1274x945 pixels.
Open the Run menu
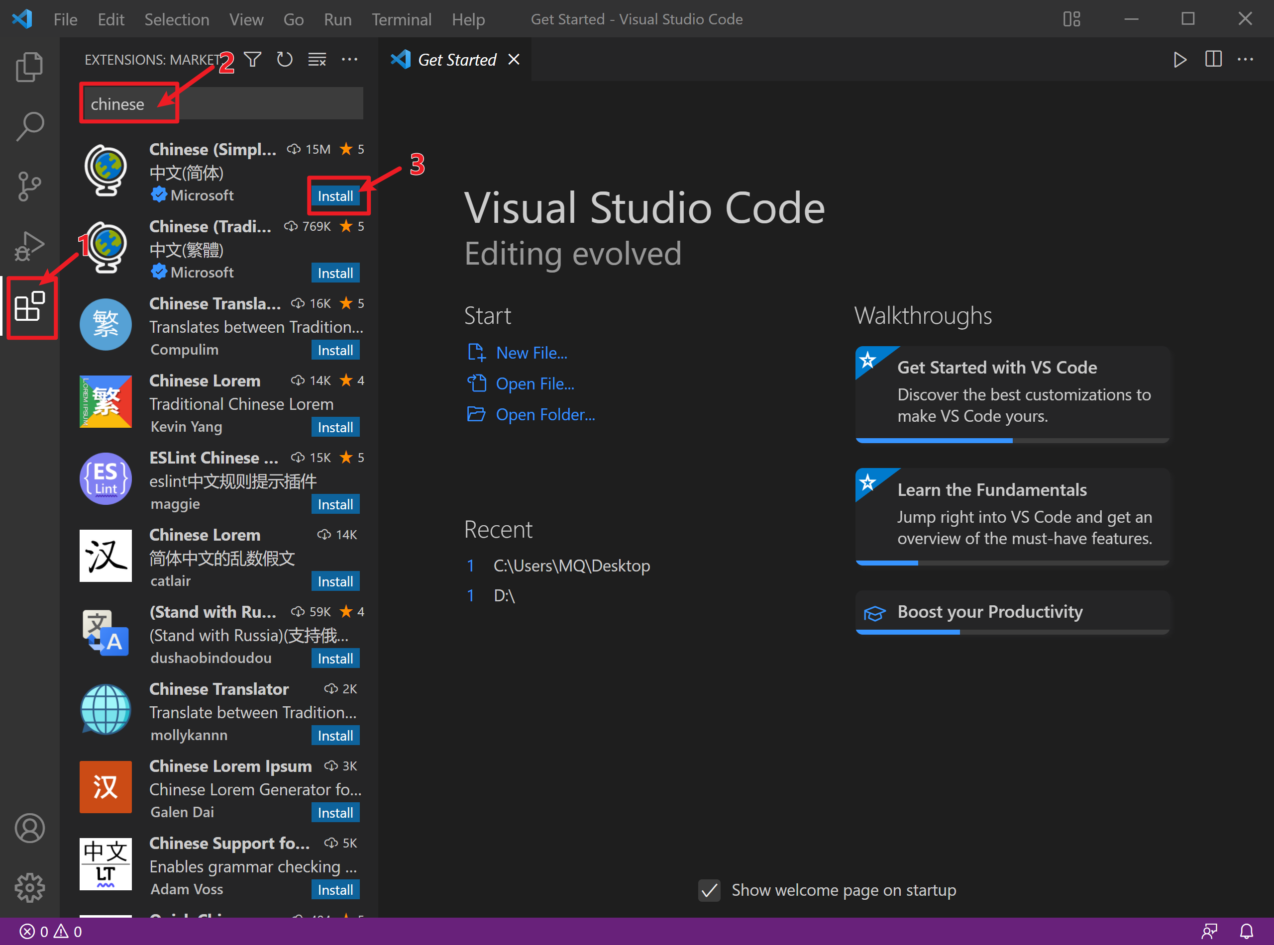tap(338, 19)
